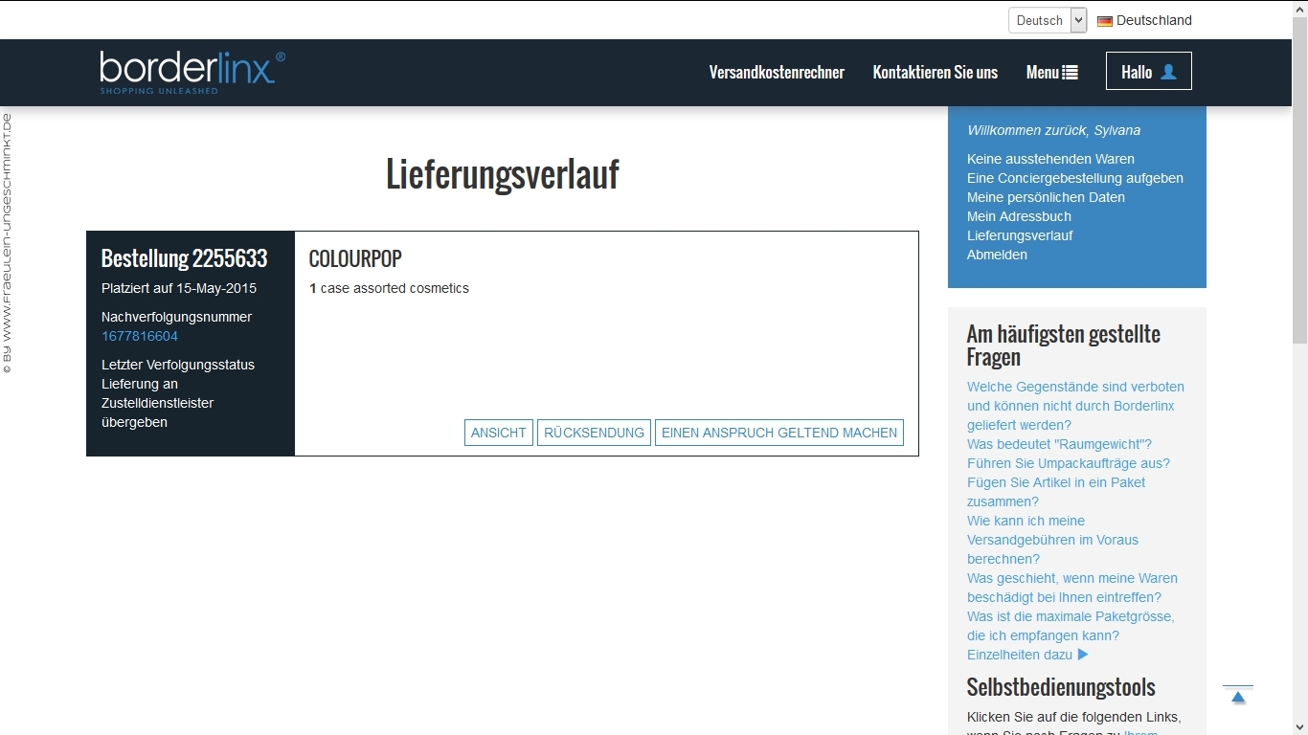Viewport: 1308px width, 735px height.
Task: Open FAQ about maximale Paketgrösse
Action: (x=1071, y=626)
